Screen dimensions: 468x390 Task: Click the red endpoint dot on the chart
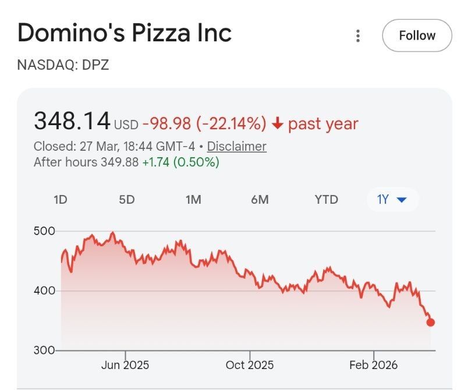(430, 322)
